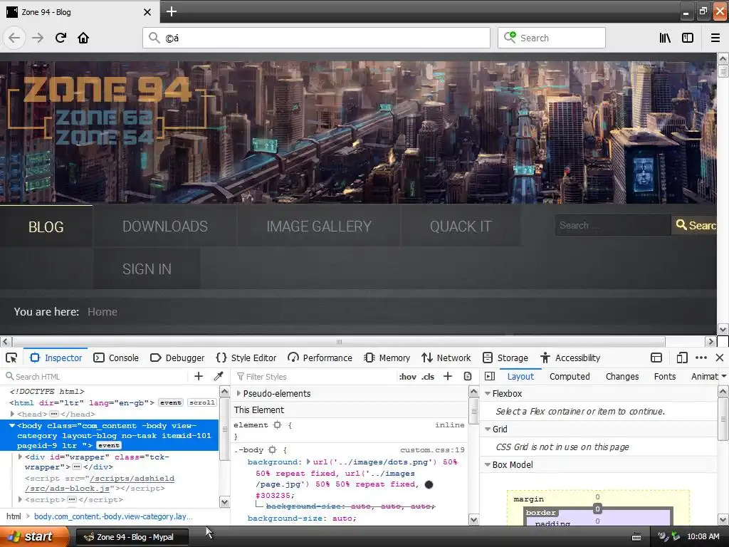Select iframe target icon in DevTools
This screenshot has width=729, height=547.
pos(656,358)
